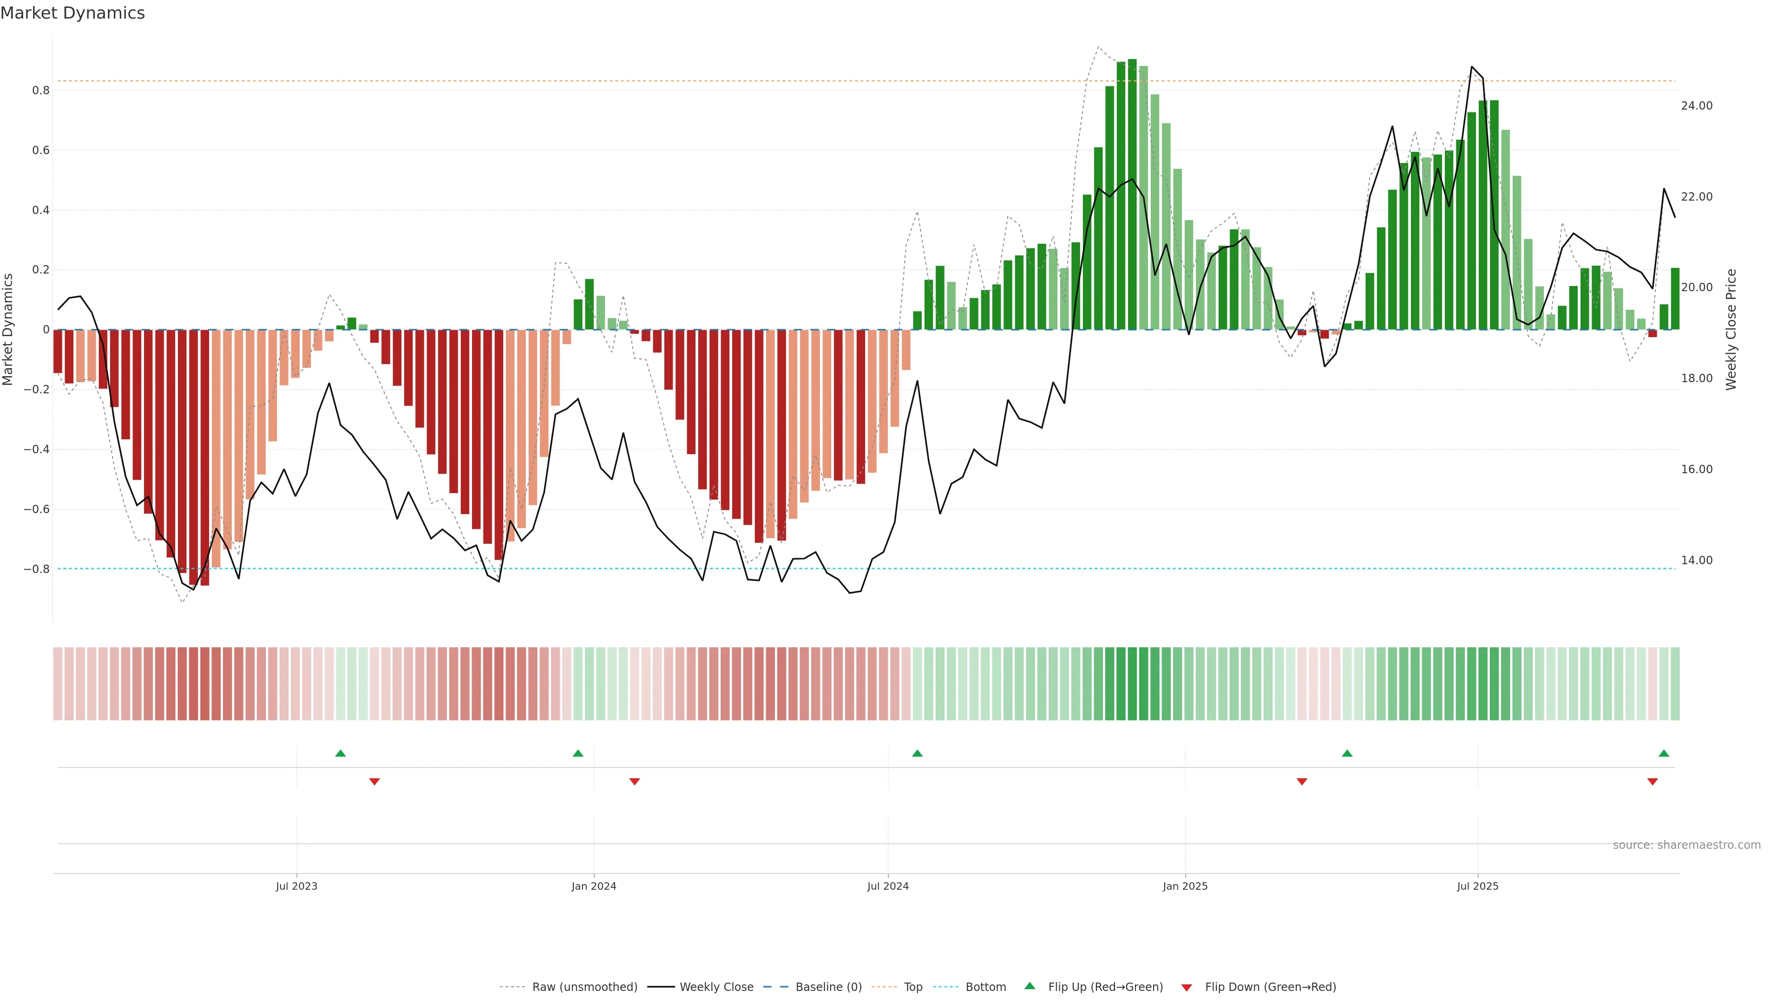Toggle the Weekly Close legend entry

[x=716, y=987]
